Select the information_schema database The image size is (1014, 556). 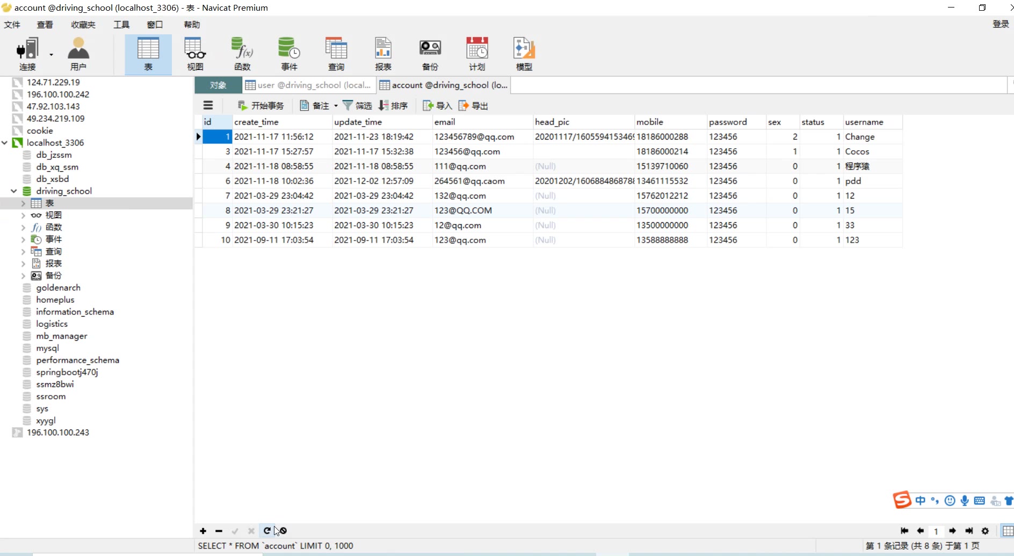(x=75, y=312)
